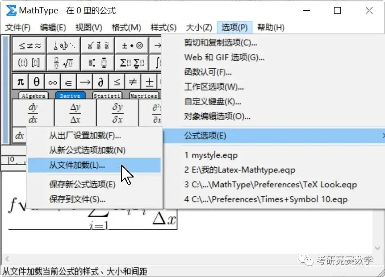This screenshot has height=277, width=385.
Task: Choose 从新公式选项加载(N)
Action: [94, 150]
